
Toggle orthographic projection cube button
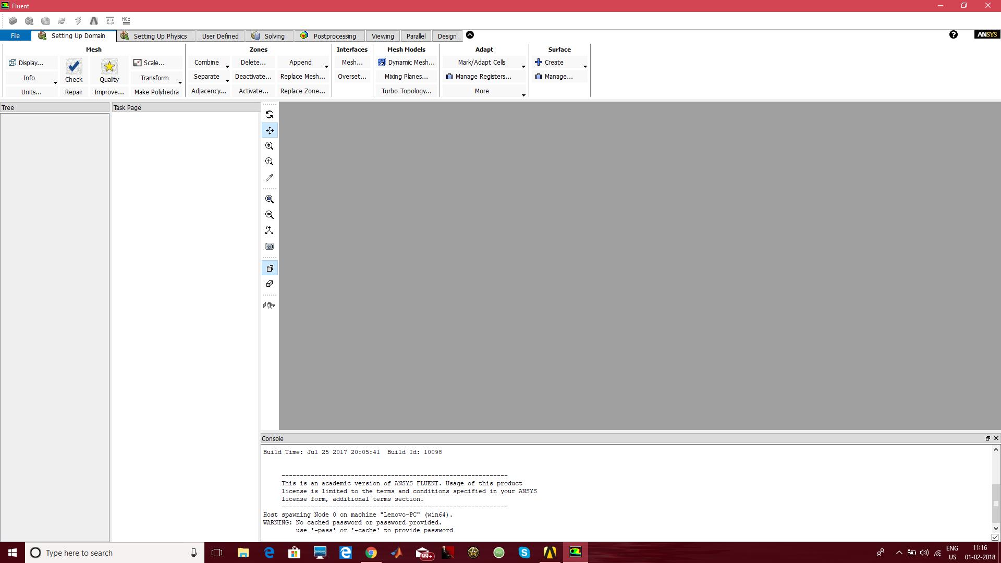point(270,284)
